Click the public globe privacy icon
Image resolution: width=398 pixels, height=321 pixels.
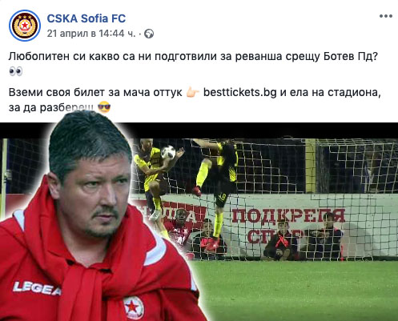[x=149, y=34]
